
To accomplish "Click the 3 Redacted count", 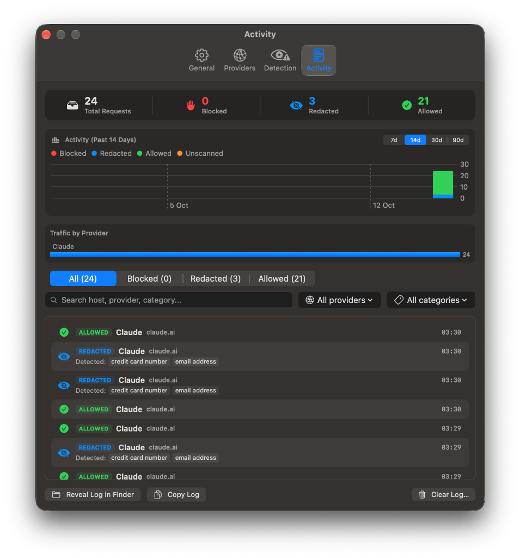I will point(312,101).
